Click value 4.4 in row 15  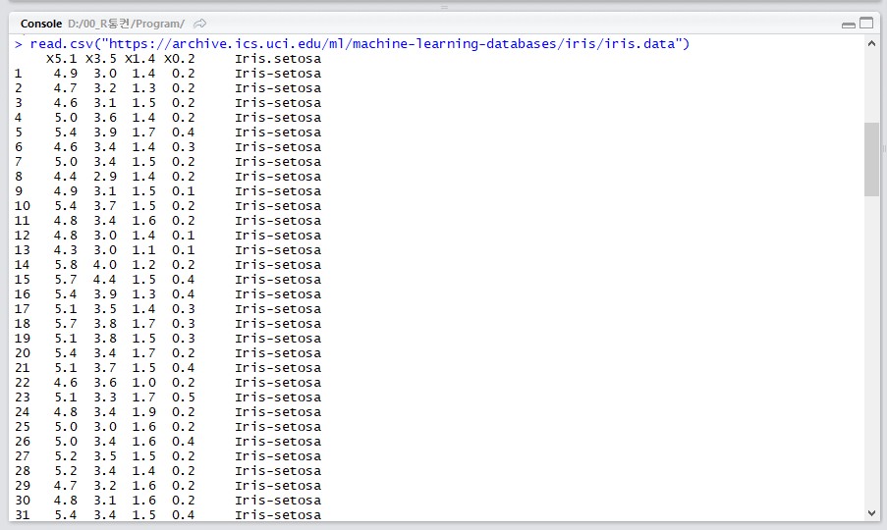pyautogui.click(x=105, y=279)
